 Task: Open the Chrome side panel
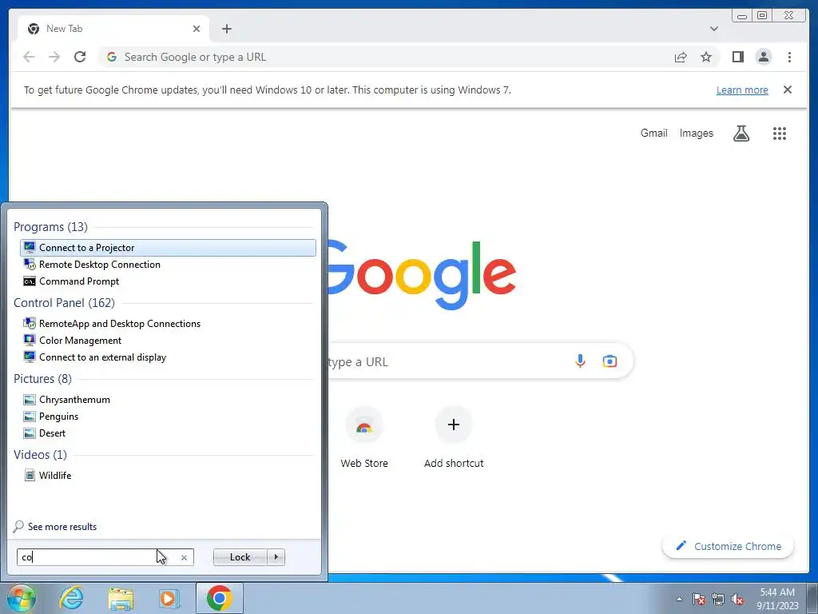[x=737, y=57]
